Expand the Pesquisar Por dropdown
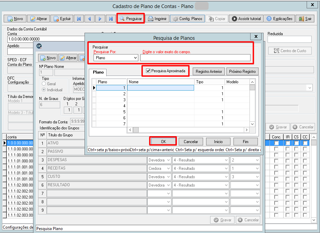The width and height of the screenshot is (320, 233). tap(116, 58)
